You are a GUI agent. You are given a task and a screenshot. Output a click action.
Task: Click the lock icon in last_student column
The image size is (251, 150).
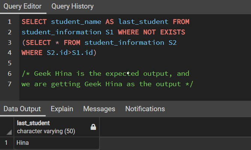[93, 127]
